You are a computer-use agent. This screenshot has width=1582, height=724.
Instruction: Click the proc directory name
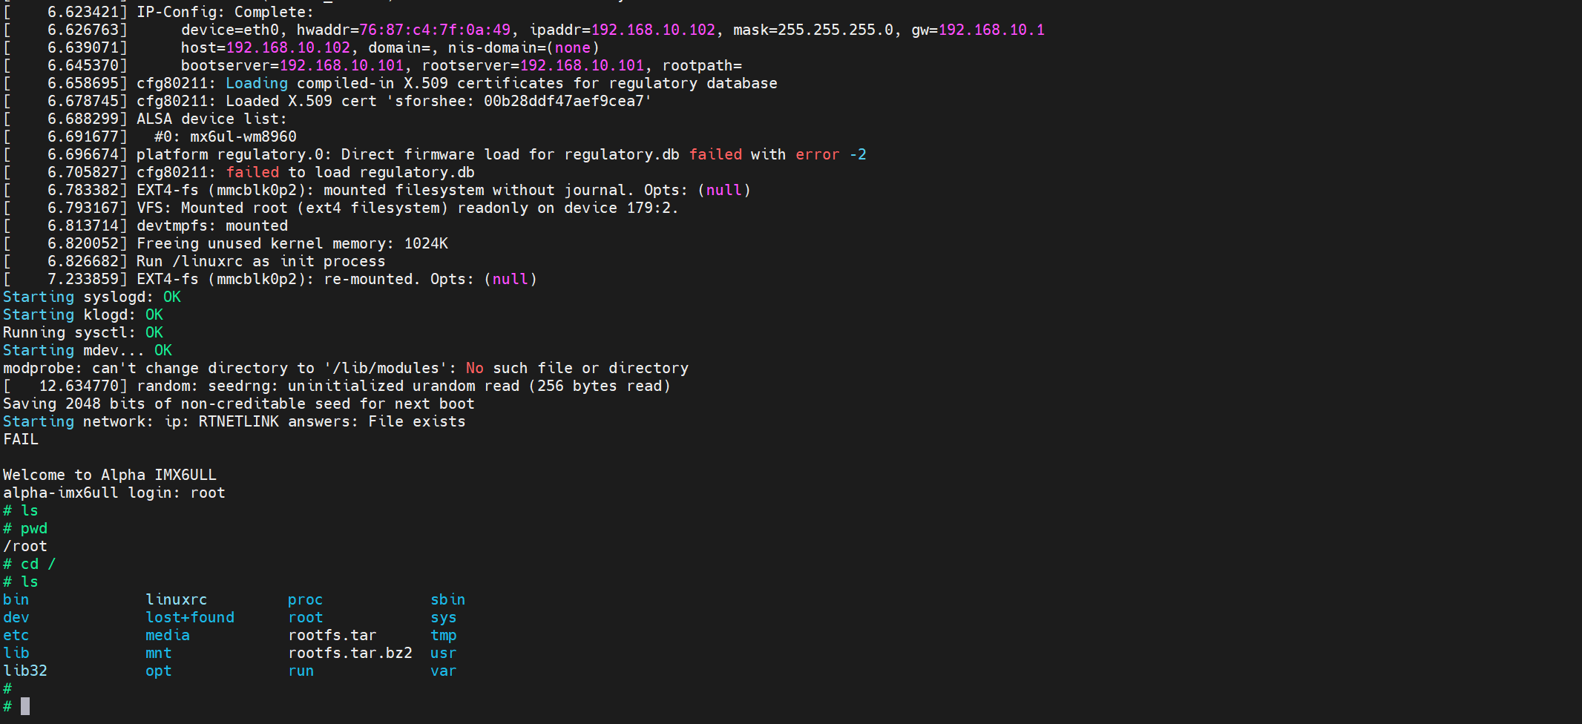(305, 599)
